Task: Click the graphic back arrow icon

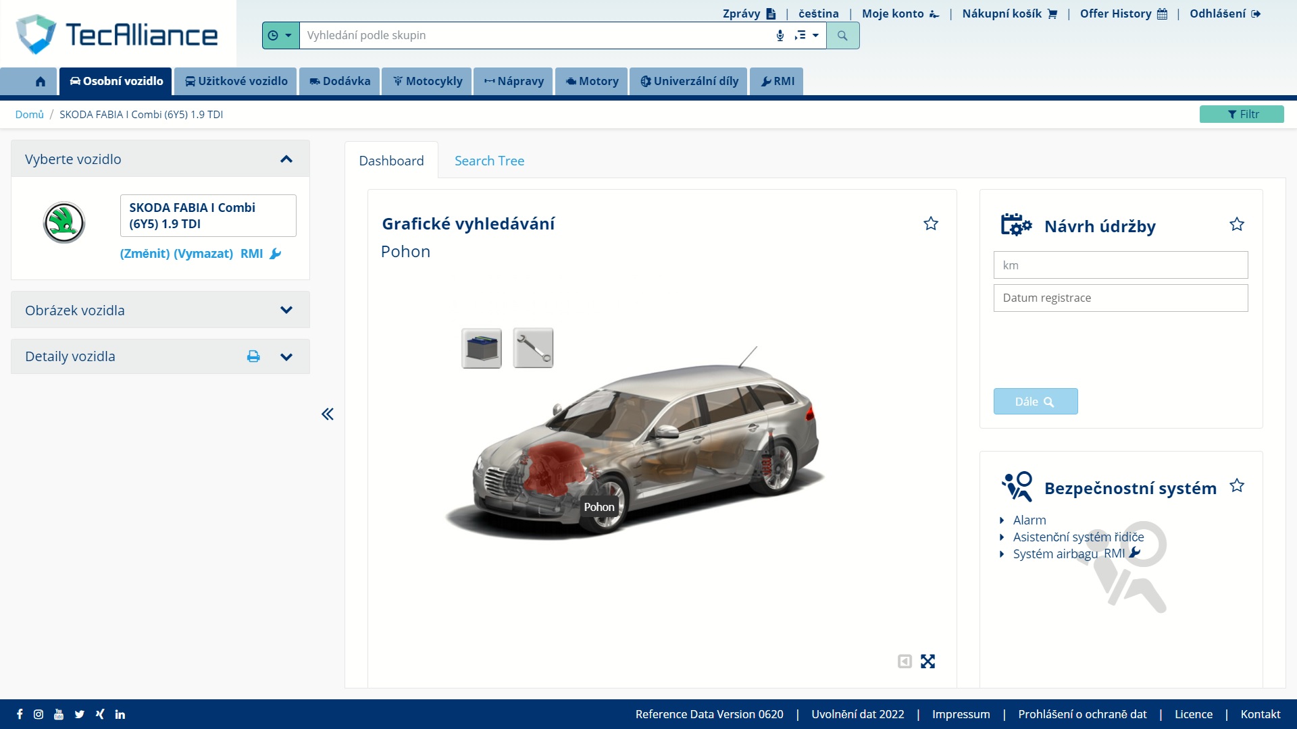Action: point(905,661)
